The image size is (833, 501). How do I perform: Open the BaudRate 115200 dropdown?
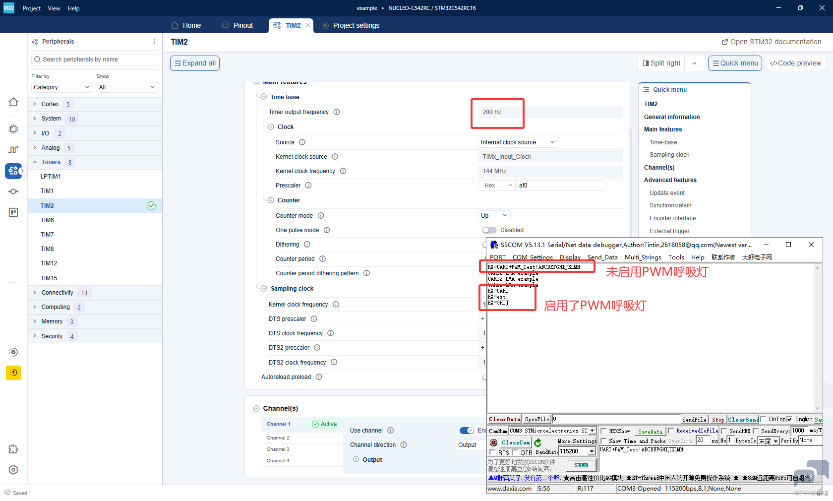pos(592,451)
